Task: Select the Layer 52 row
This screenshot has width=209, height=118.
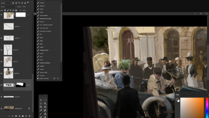Action: [16, 26]
